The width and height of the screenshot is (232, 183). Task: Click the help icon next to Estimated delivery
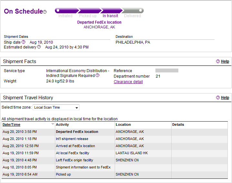click(39, 47)
